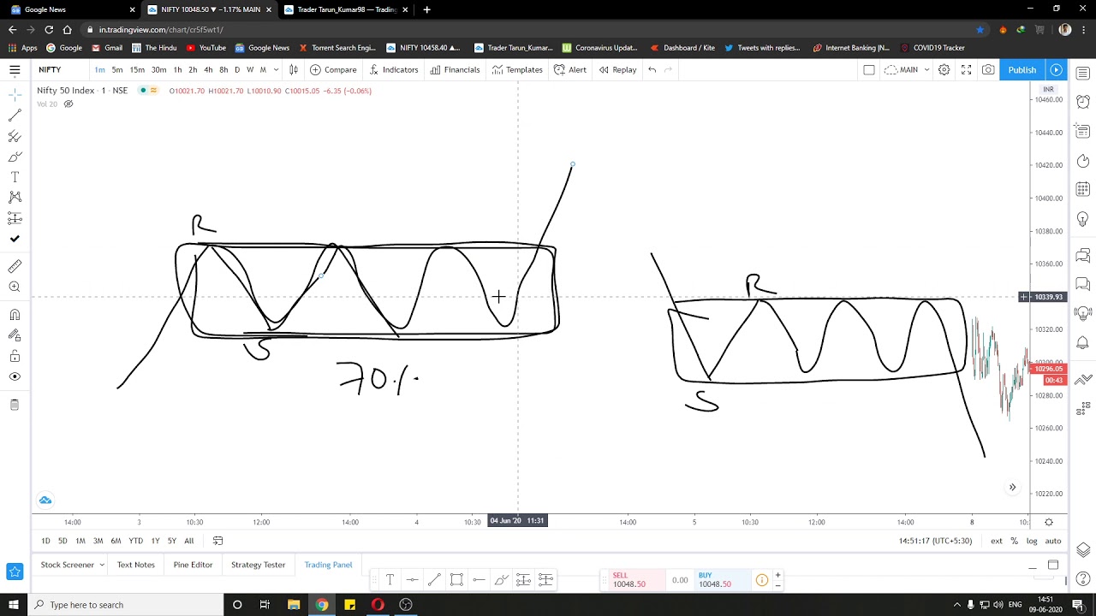The width and height of the screenshot is (1096, 616).
Task: Switch to the Pine Editor tab
Action: (x=193, y=565)
